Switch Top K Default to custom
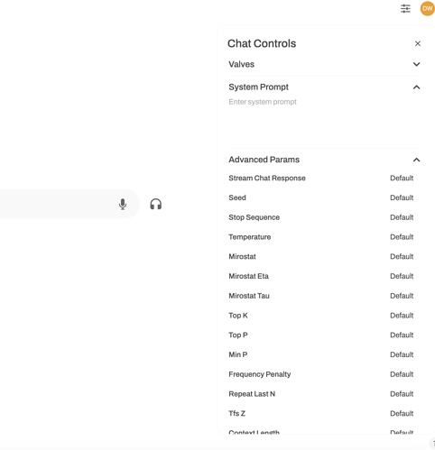The image size is (435, 450). [402, 316]
